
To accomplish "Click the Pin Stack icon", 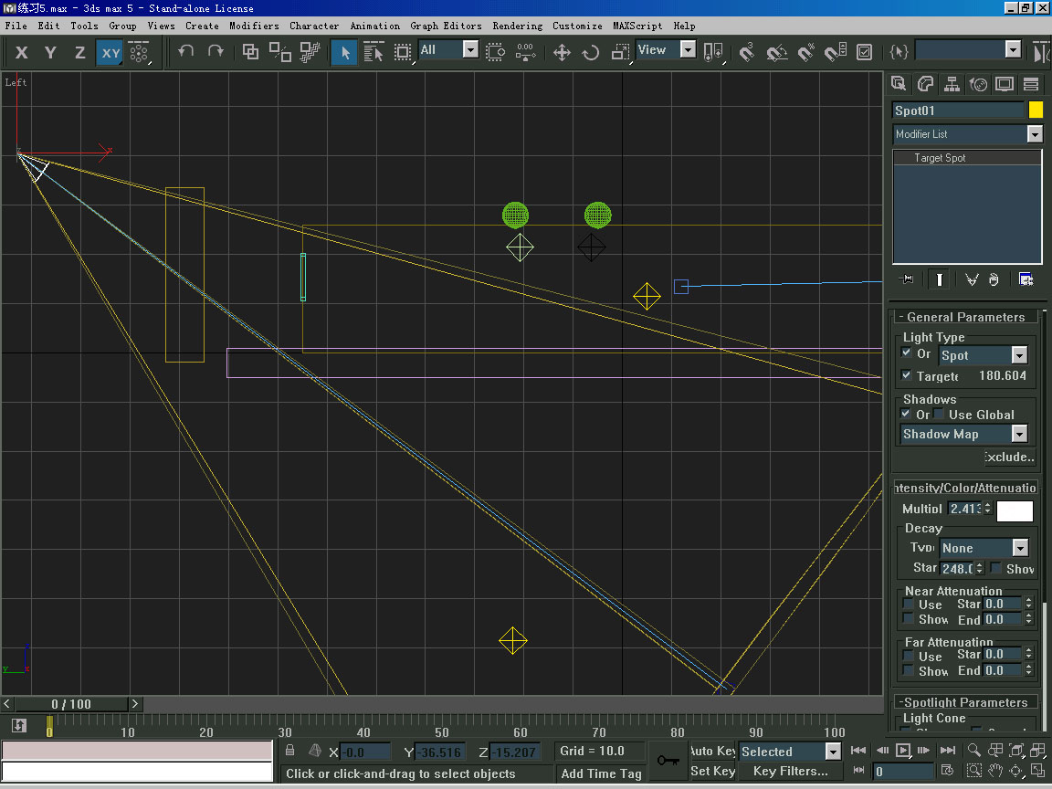I will [x=907, y=279].
